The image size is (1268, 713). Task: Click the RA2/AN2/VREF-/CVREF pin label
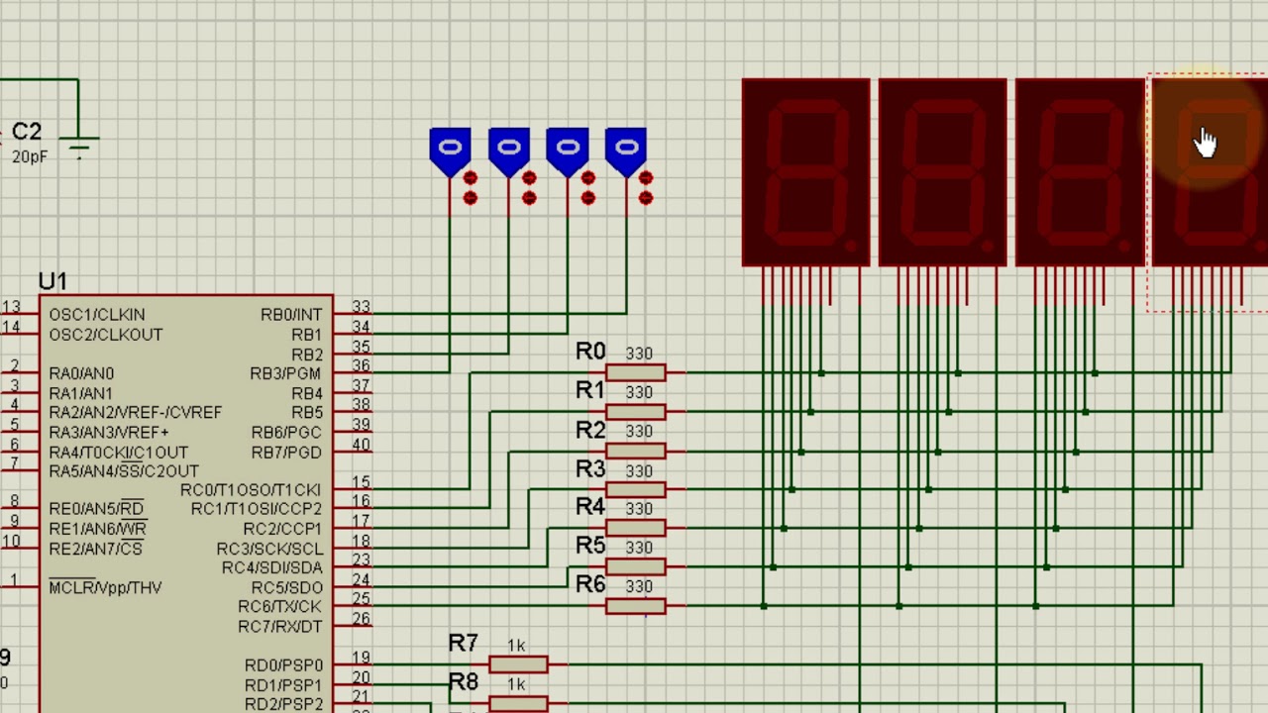coord(136,412)
